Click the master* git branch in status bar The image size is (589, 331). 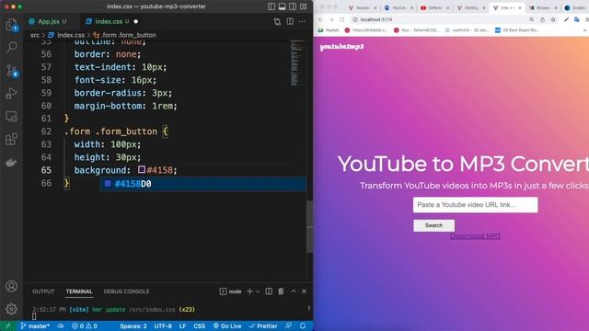point(35,325)
